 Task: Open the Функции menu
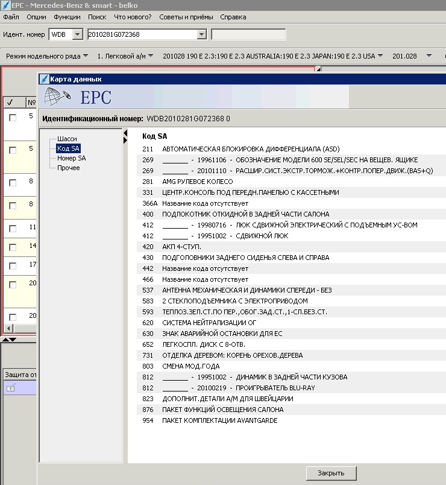coord(67,17)
